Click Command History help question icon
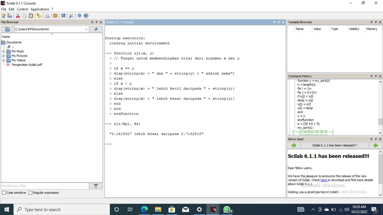Image resolution: width=383 pixels, height=215 pixels. 371,76
